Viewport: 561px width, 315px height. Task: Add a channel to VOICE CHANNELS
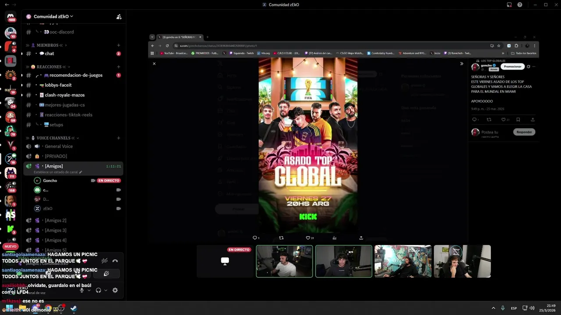coord(119,138)
